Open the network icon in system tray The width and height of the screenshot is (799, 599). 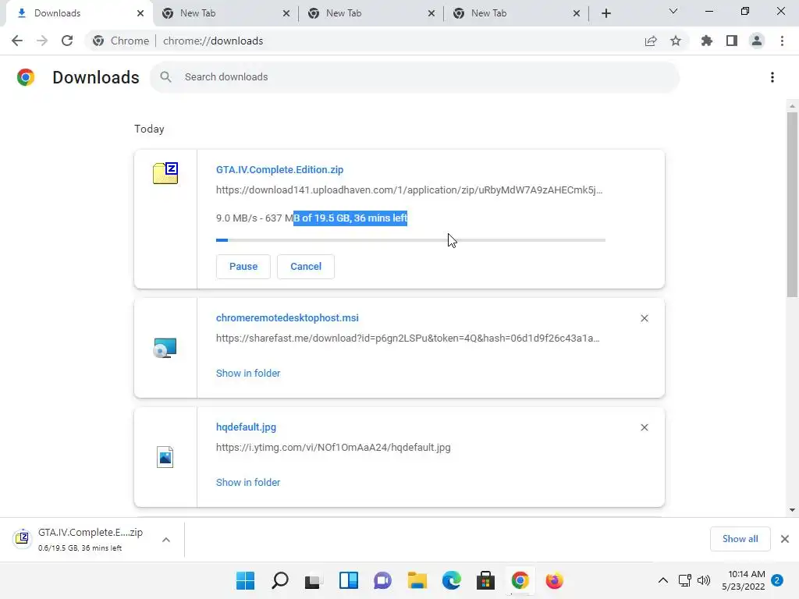coord(684,580)
